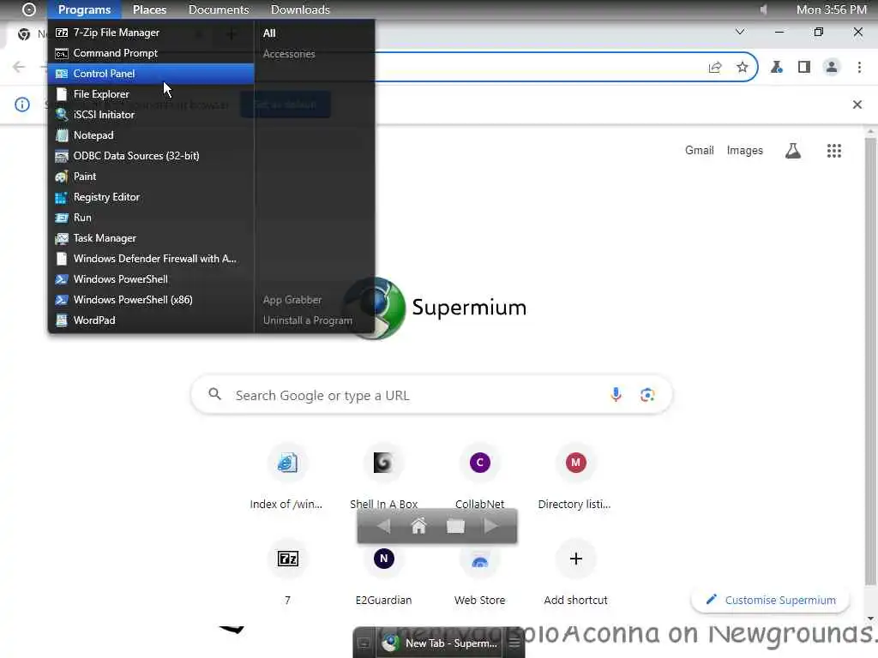Screen dimensions: 878x658
Task: Search by image with lens icon
Action: click(647, 395)
